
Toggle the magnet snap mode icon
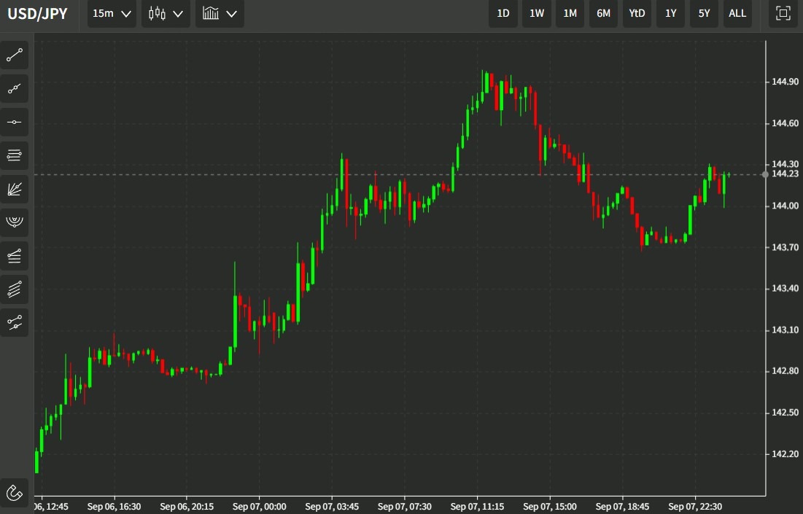pyautogui.click(x=15, y=493)
